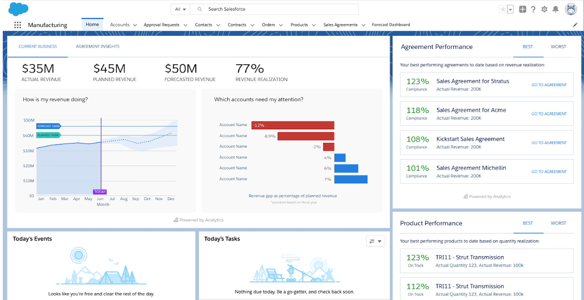This screenshot has height=300, width=584.
Task: Click the 112% On Track product row
Action: [487, 289]
